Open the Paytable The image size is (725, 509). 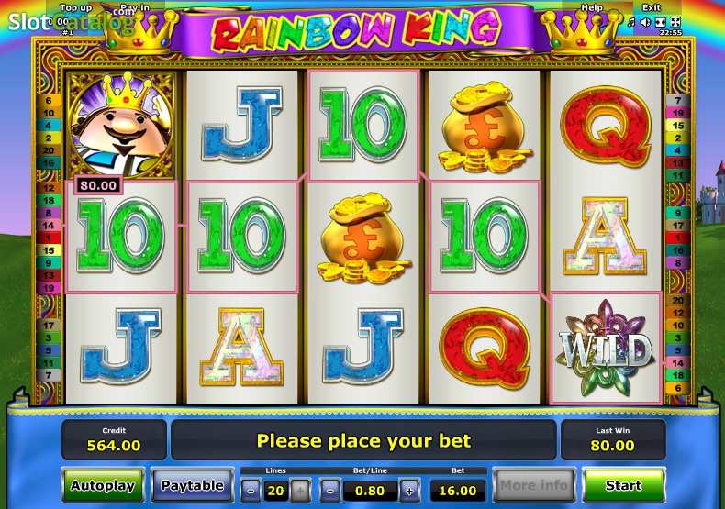click(x=193, y=485)
